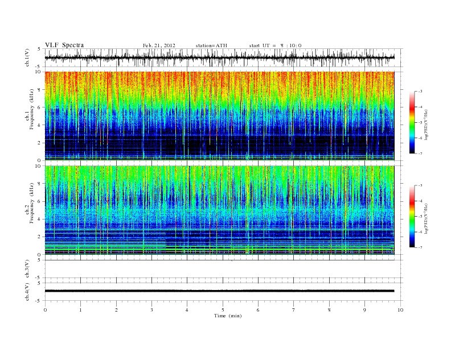Select the date 'Feb. 21, 2012'
451x348 pixels.
pos(159,45)
